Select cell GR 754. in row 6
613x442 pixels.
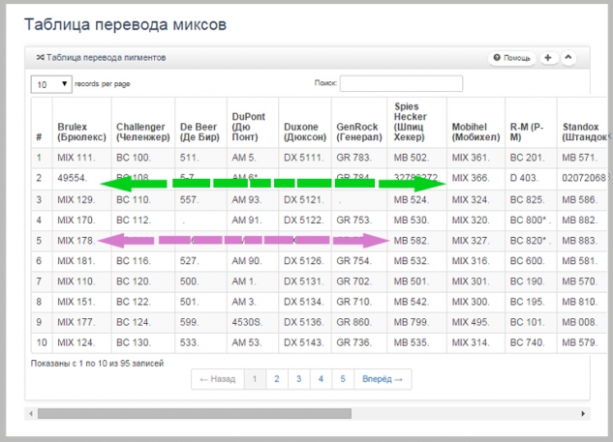pyautogui.click(x=359, y=261)
